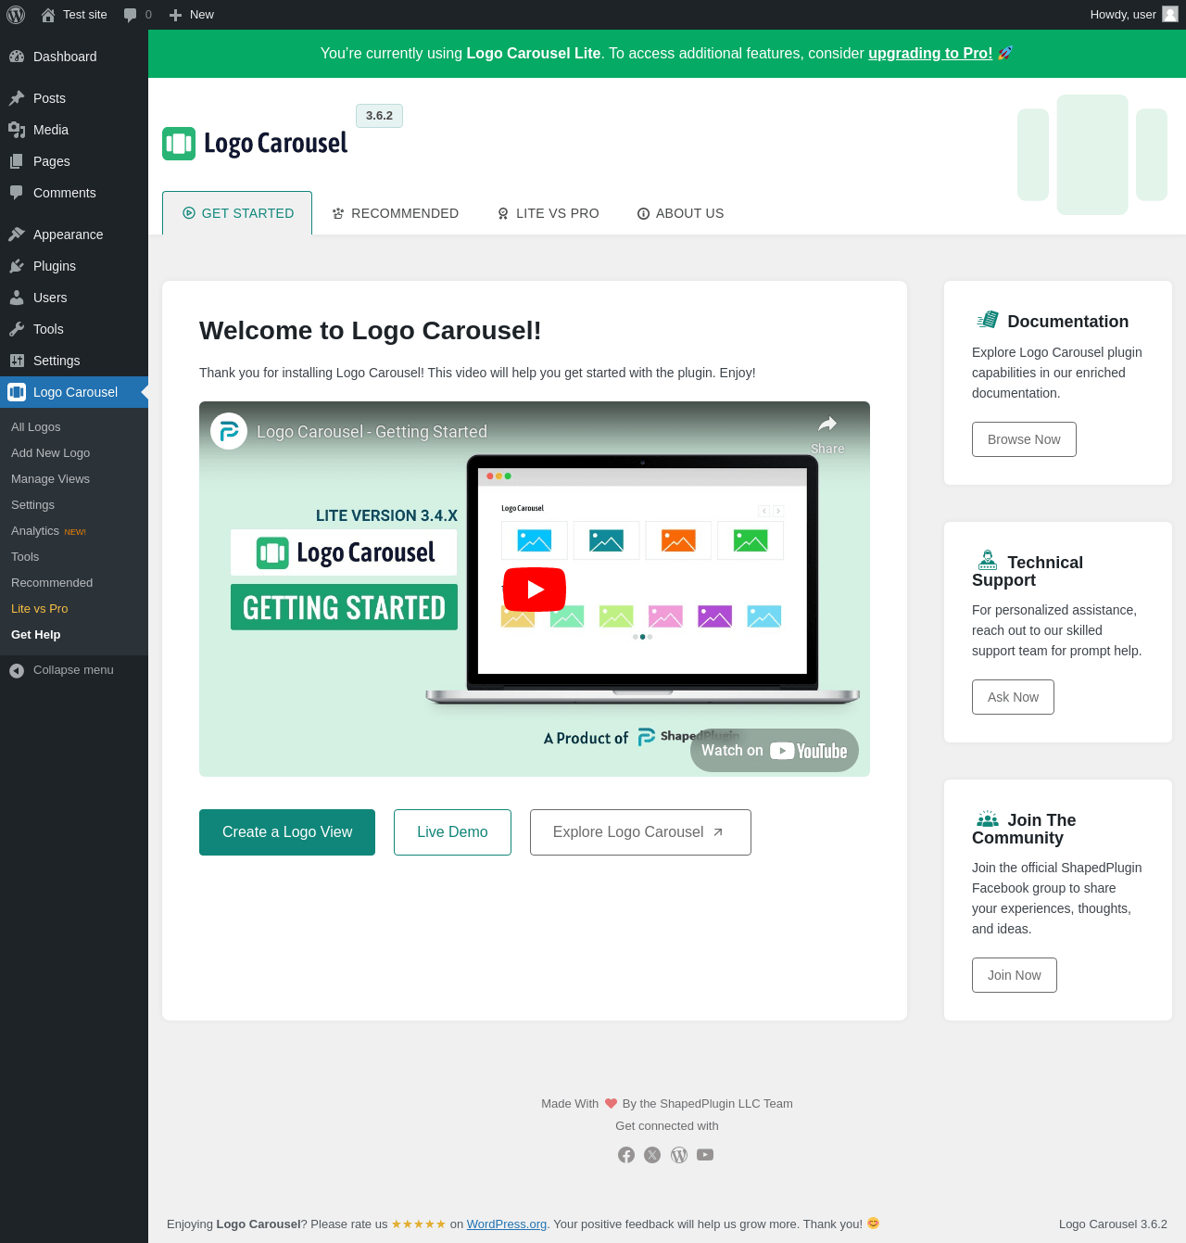The width and height of the screenshot is (1186, 1243).
Task: Click the Collapse menu arrow icon
Action: coord(17,670)
